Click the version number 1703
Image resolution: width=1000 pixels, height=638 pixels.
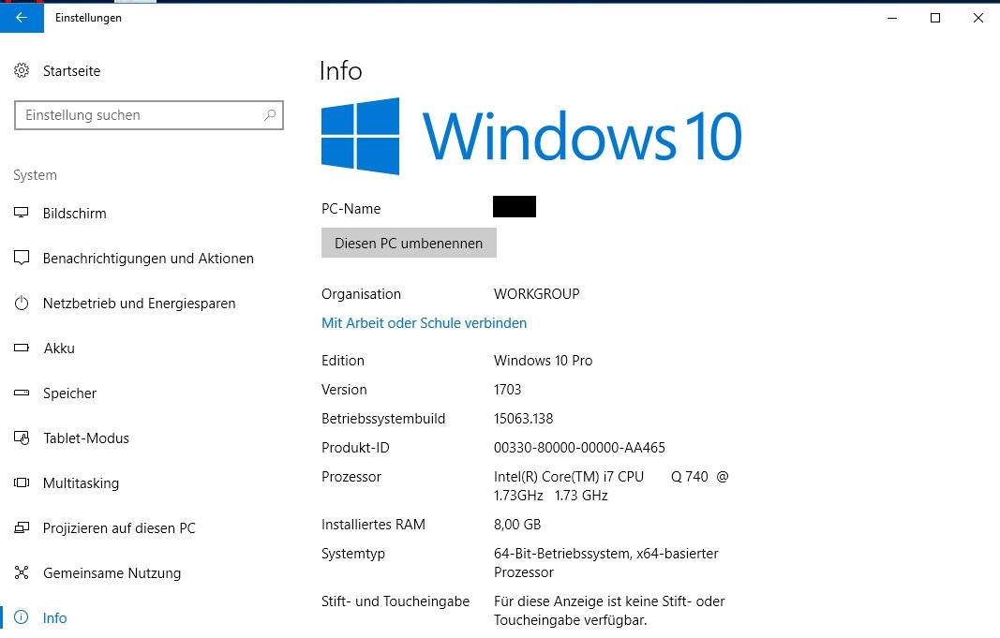point(508,390)
